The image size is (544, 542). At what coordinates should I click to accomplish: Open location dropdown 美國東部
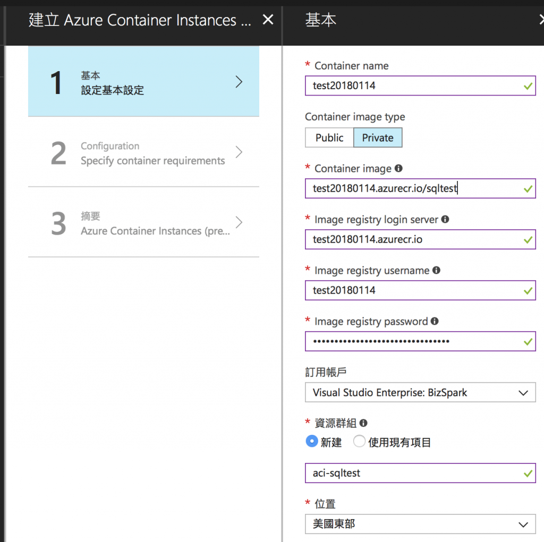click(420, 524)
